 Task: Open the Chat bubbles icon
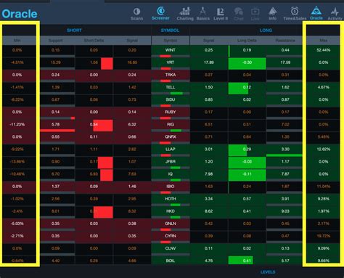[x=239, y=14]
